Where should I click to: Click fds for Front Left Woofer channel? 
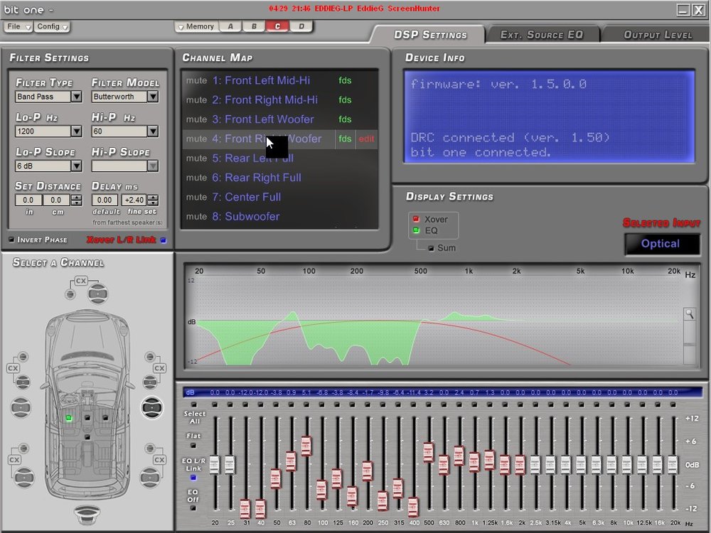(x=345, y=119)
